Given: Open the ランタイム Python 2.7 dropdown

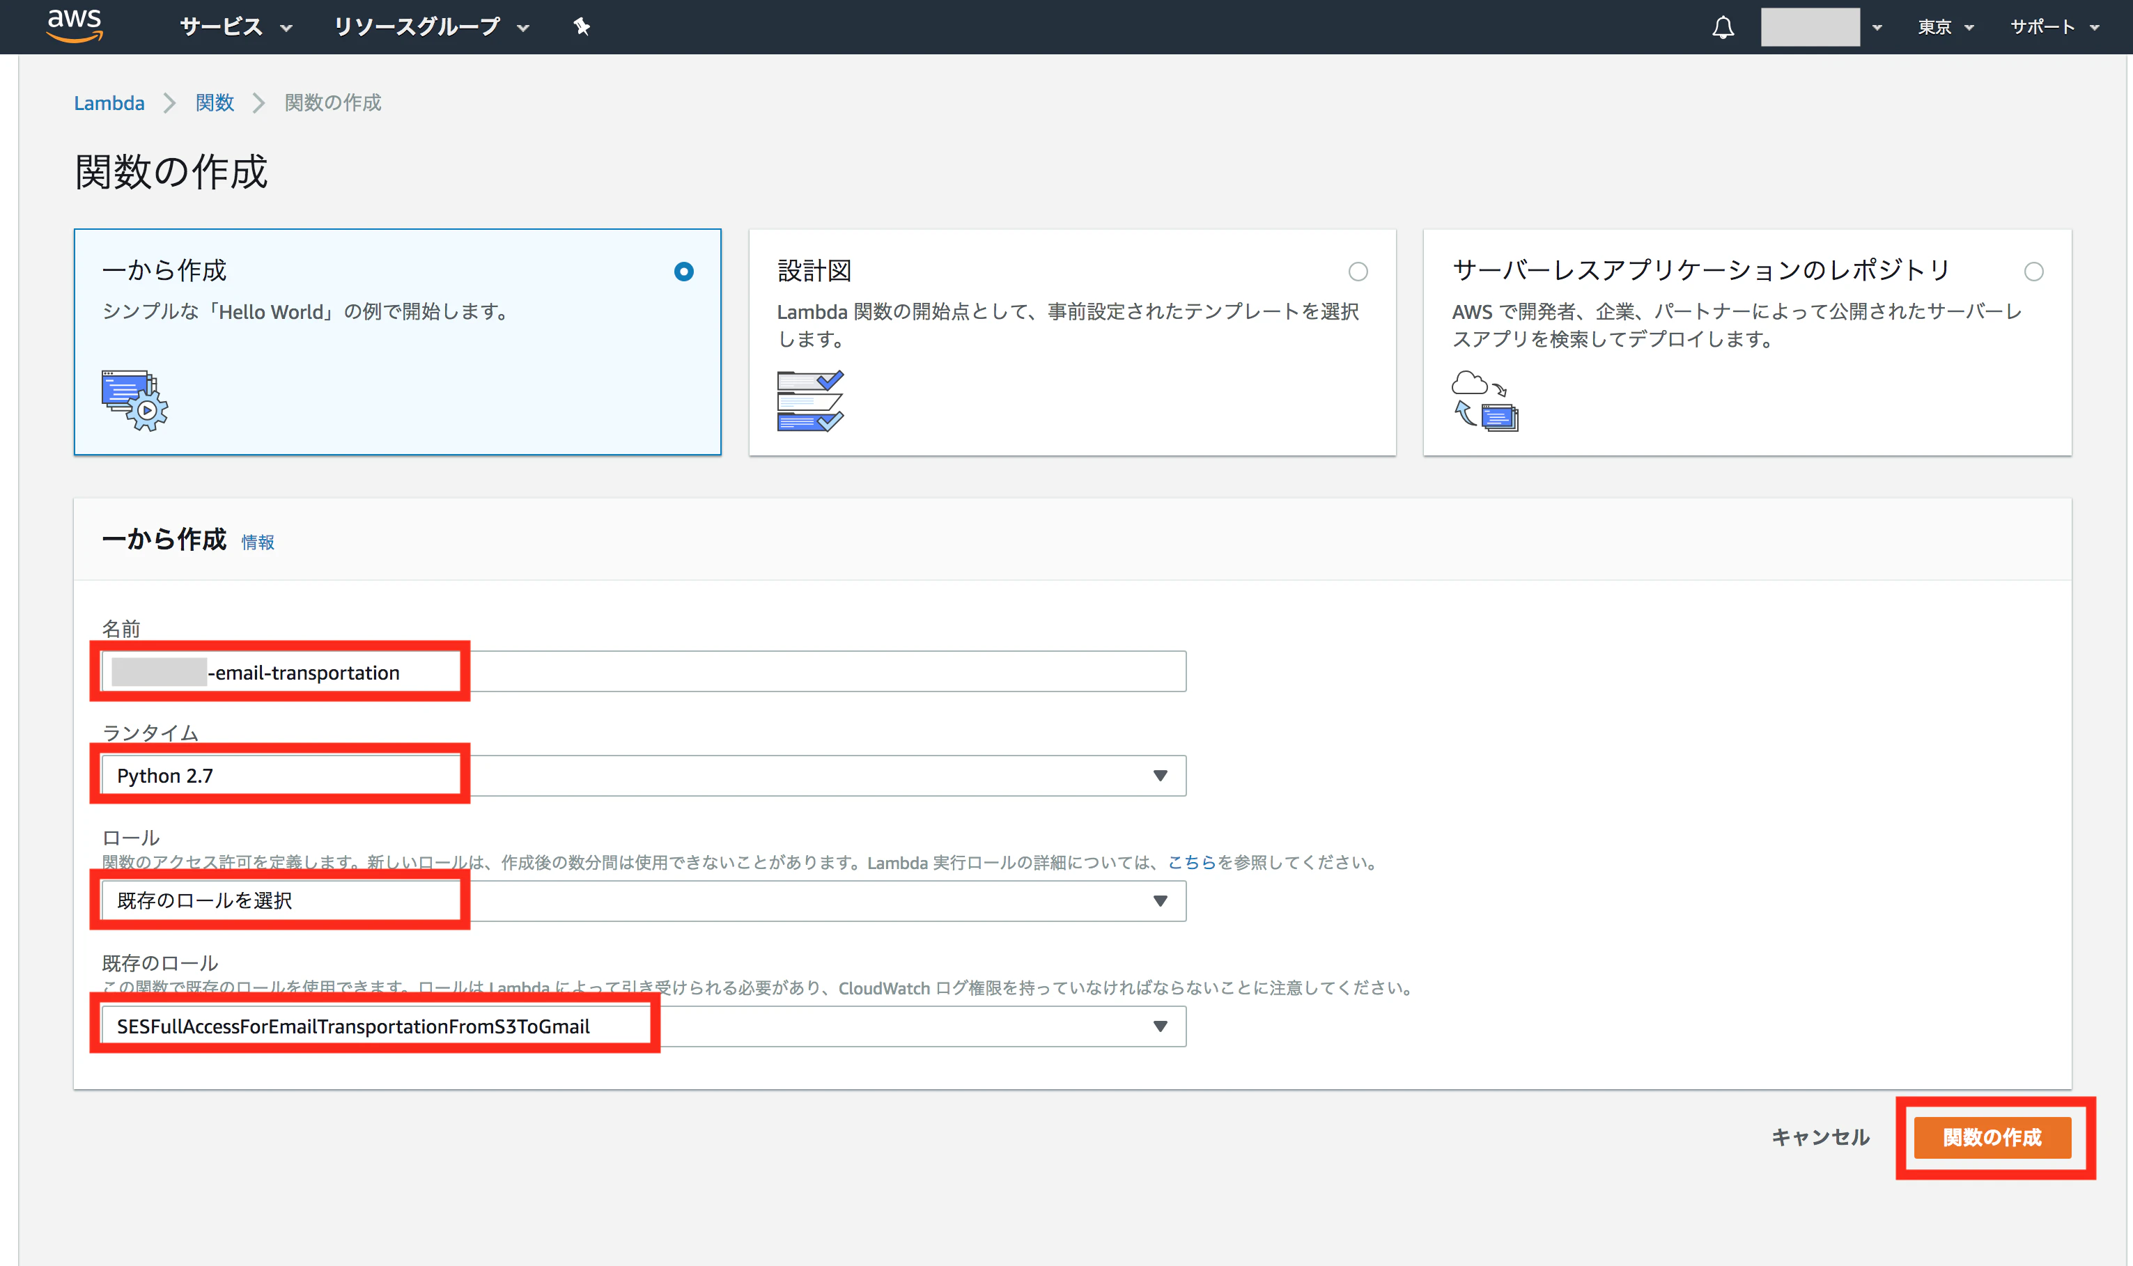Looking at the screenshot, I should 643,776.
